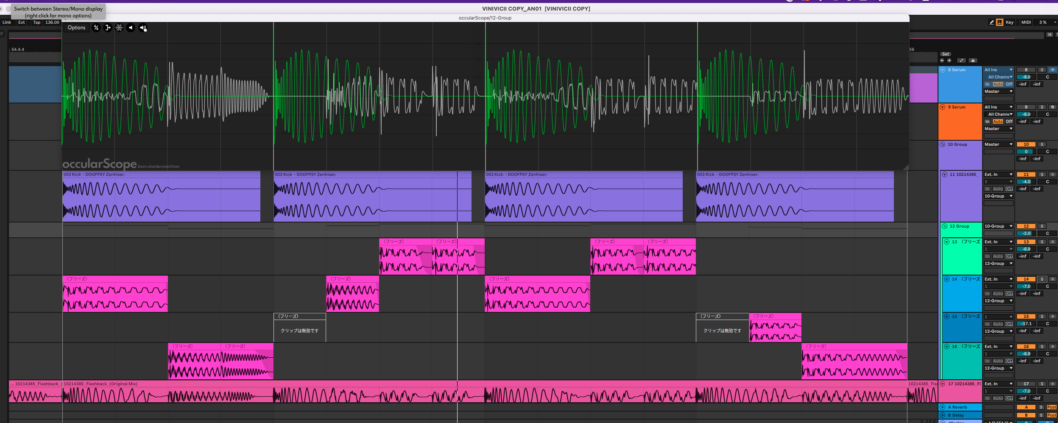Viewport: 1058px width, 423px height.
Task: Click the track 15 volume slider showing -17.1
Action: pos(1026,324)
